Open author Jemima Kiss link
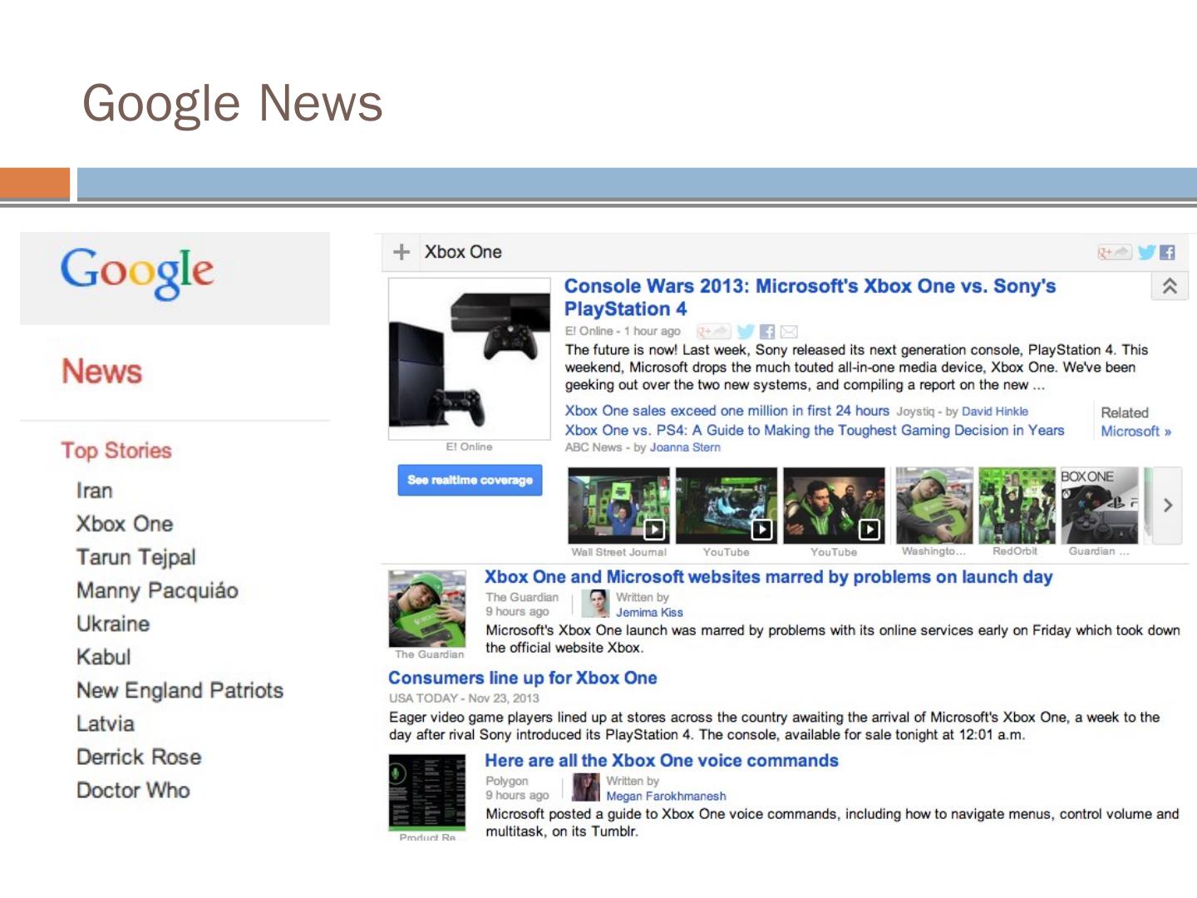The height and width of the screenshot is (898, 1197). (649, 613)
